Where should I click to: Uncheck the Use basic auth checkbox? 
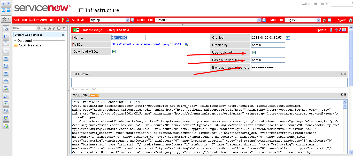coord(254,53)
